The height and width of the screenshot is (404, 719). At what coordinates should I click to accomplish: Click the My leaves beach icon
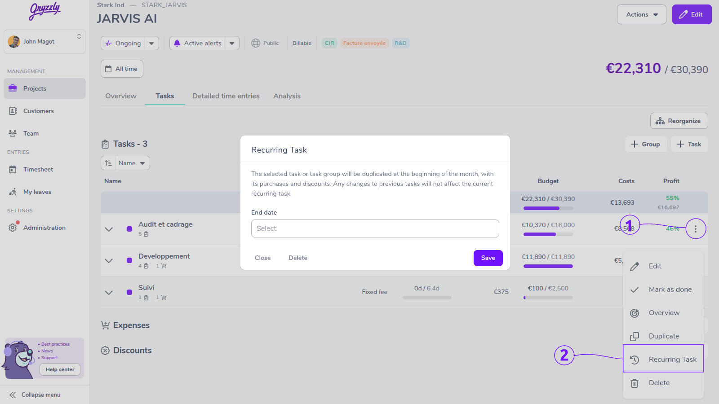click(x=13, y=192)
